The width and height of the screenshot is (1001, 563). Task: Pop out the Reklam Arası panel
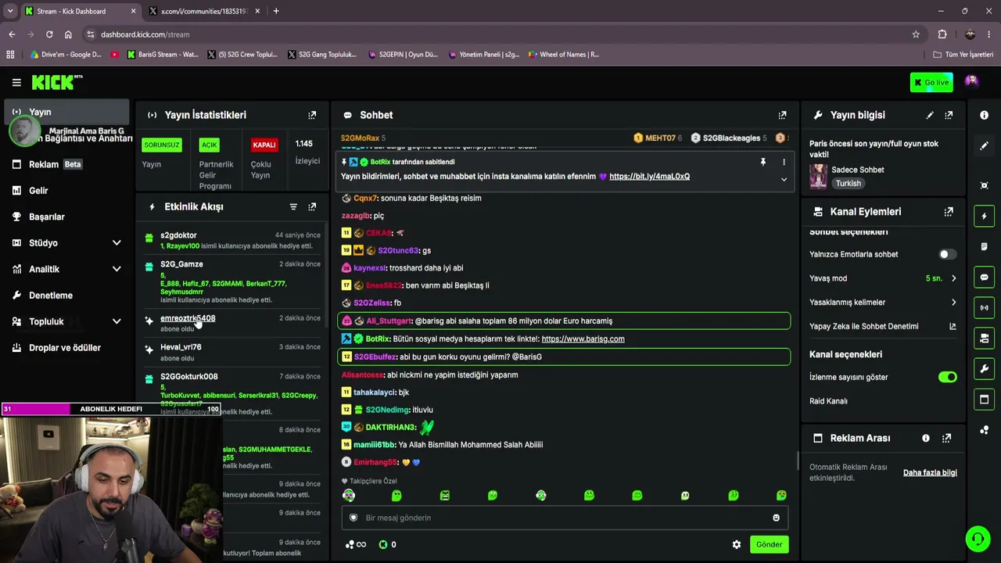[946, 439]
